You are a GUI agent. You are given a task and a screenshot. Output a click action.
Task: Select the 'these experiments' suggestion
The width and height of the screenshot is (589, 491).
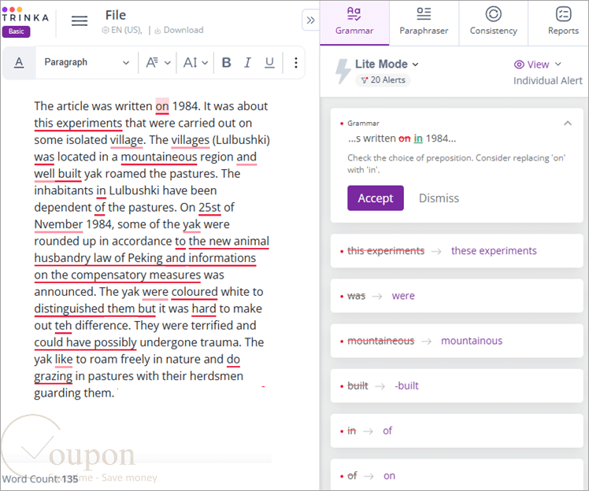click(x=457, y=251)
